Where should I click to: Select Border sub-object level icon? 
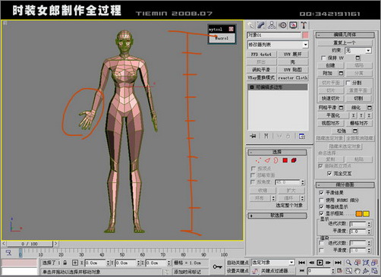pos(276,160)
